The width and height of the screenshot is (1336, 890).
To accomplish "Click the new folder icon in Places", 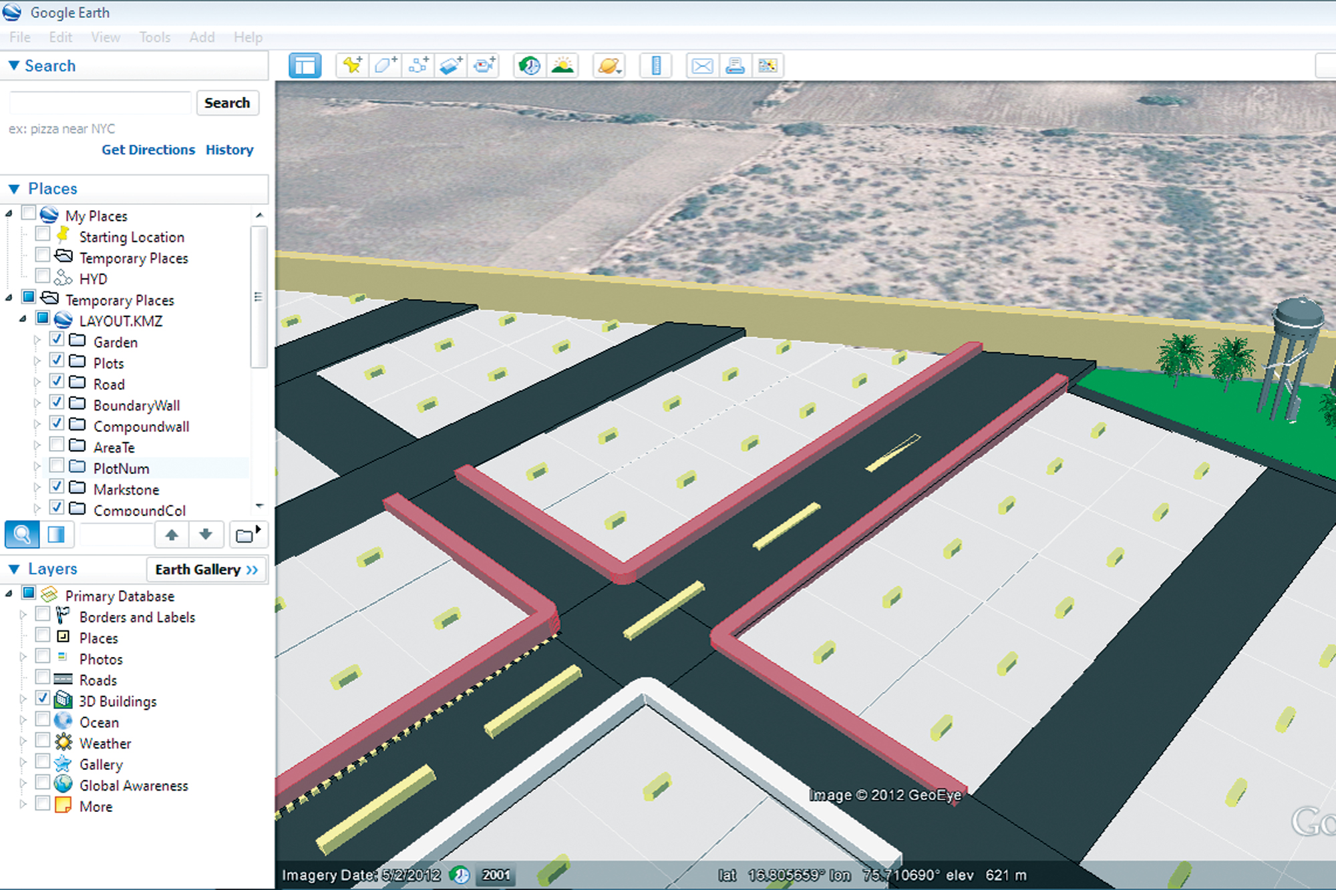I will 248,535.
